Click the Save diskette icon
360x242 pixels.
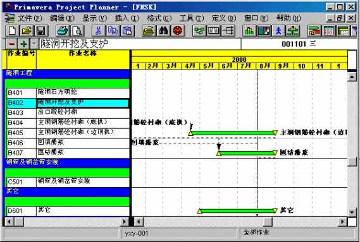click(x=41, y=31)
